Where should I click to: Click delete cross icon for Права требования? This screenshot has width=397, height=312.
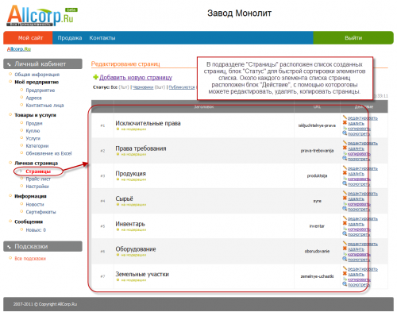345,148
